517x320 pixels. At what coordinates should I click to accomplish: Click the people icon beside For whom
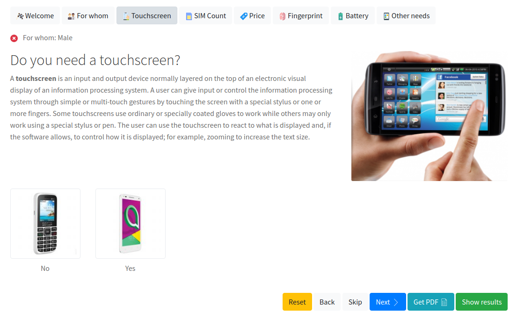tap(71, 16)
